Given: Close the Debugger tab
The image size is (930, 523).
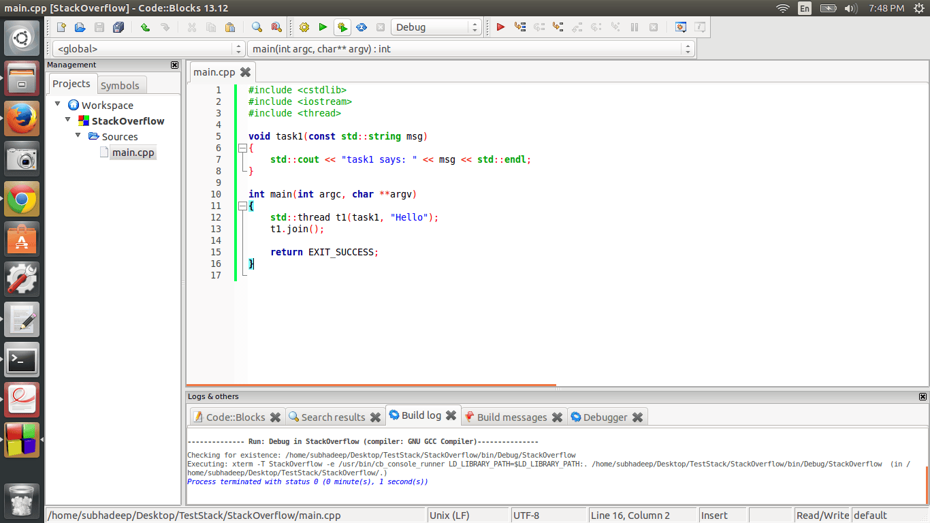Looking at the screenshot, I should click(x=637, y=417).
